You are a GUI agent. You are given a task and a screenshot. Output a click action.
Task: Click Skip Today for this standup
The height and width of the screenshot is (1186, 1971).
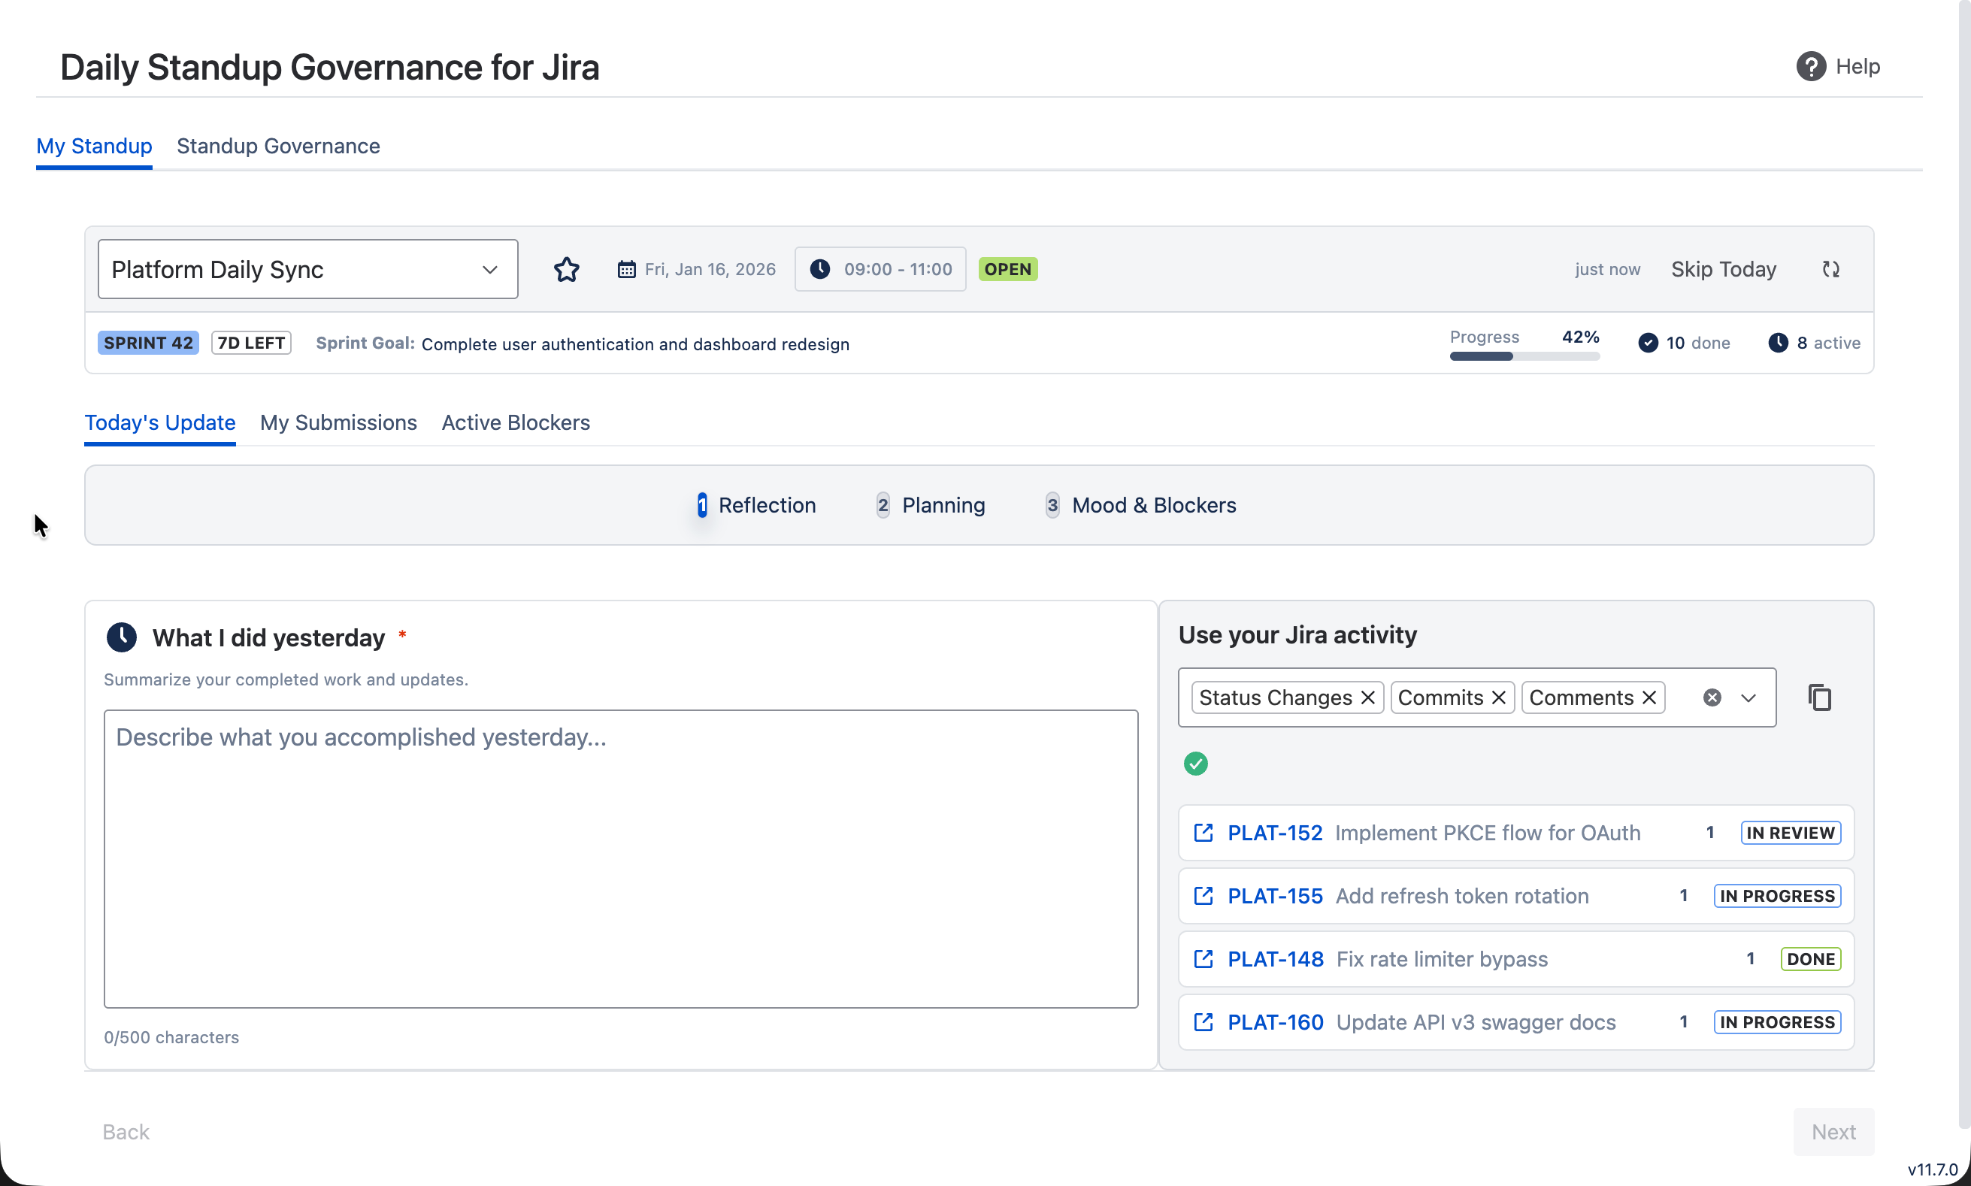point(1722,269)
